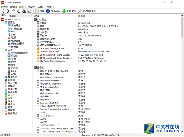
Task: Select the 超频 flame icon
Action: 9,38
